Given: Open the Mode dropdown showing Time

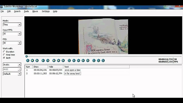Looking at the screenshot, I should pos(12,25).
